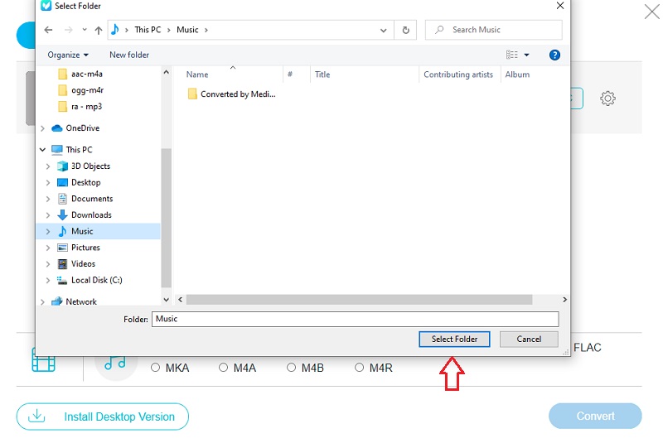This screenshot has width=663, height=443.
Task: Click the Folder name input field
Action: 355,319
